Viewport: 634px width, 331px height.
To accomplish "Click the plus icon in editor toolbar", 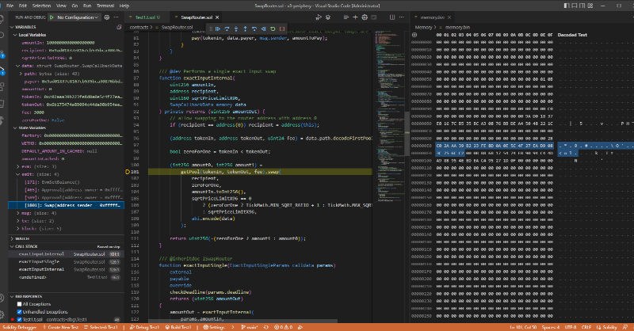I will [x=355, y=17].
